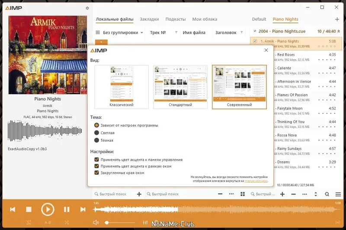Remove item with the minus in library toolbar
The image size is (346, 230).
220,194
